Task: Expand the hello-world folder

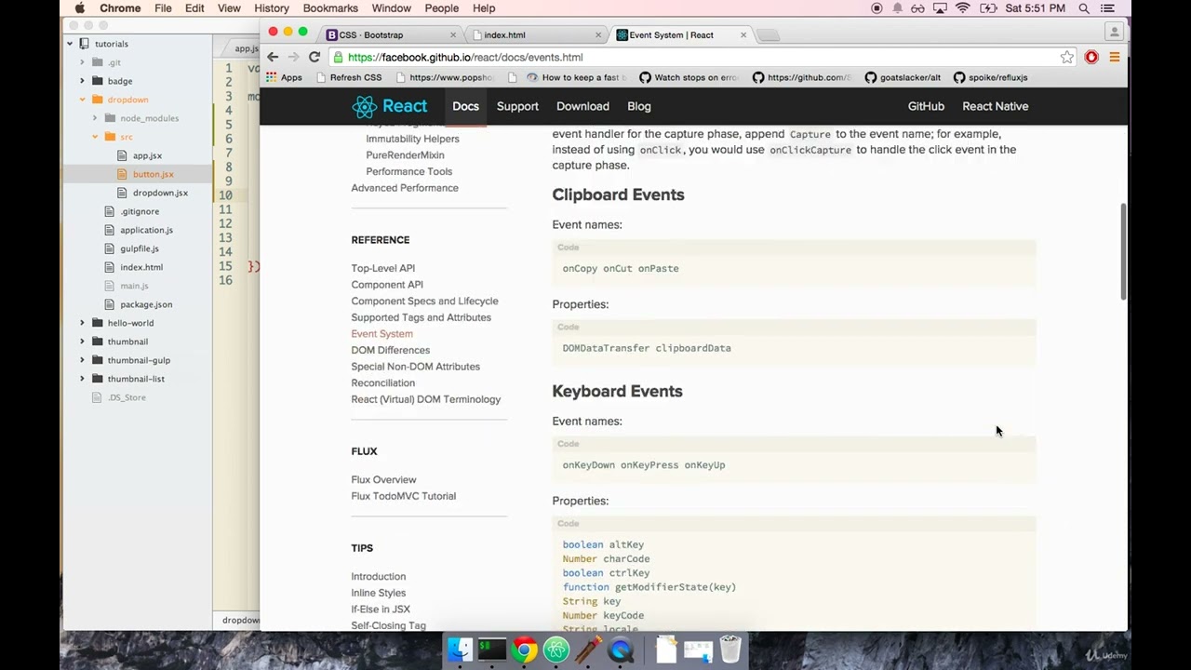Action: (x=82, y=323)
